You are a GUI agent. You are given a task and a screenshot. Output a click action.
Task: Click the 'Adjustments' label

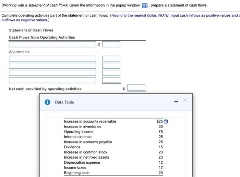click(x=19, y=52)
